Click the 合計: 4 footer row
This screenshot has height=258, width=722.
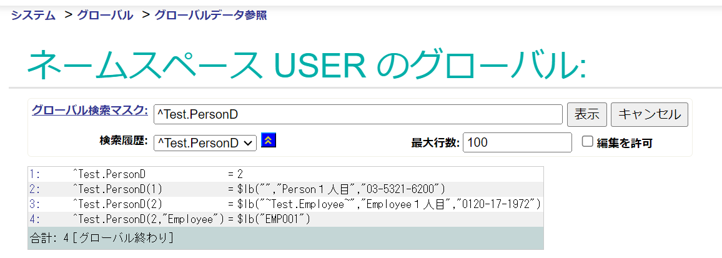[101, 238]
